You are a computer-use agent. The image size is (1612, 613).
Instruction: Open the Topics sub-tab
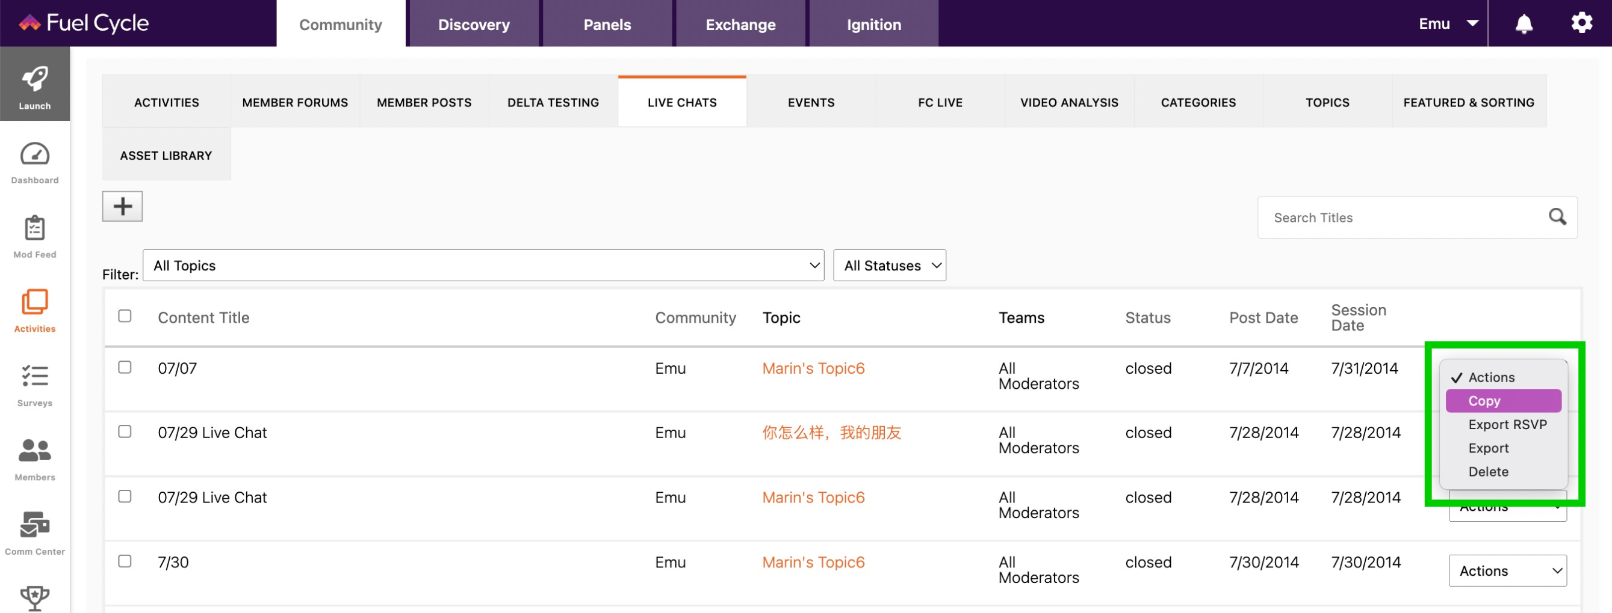pyautogui.click(x=1327, y=102)
